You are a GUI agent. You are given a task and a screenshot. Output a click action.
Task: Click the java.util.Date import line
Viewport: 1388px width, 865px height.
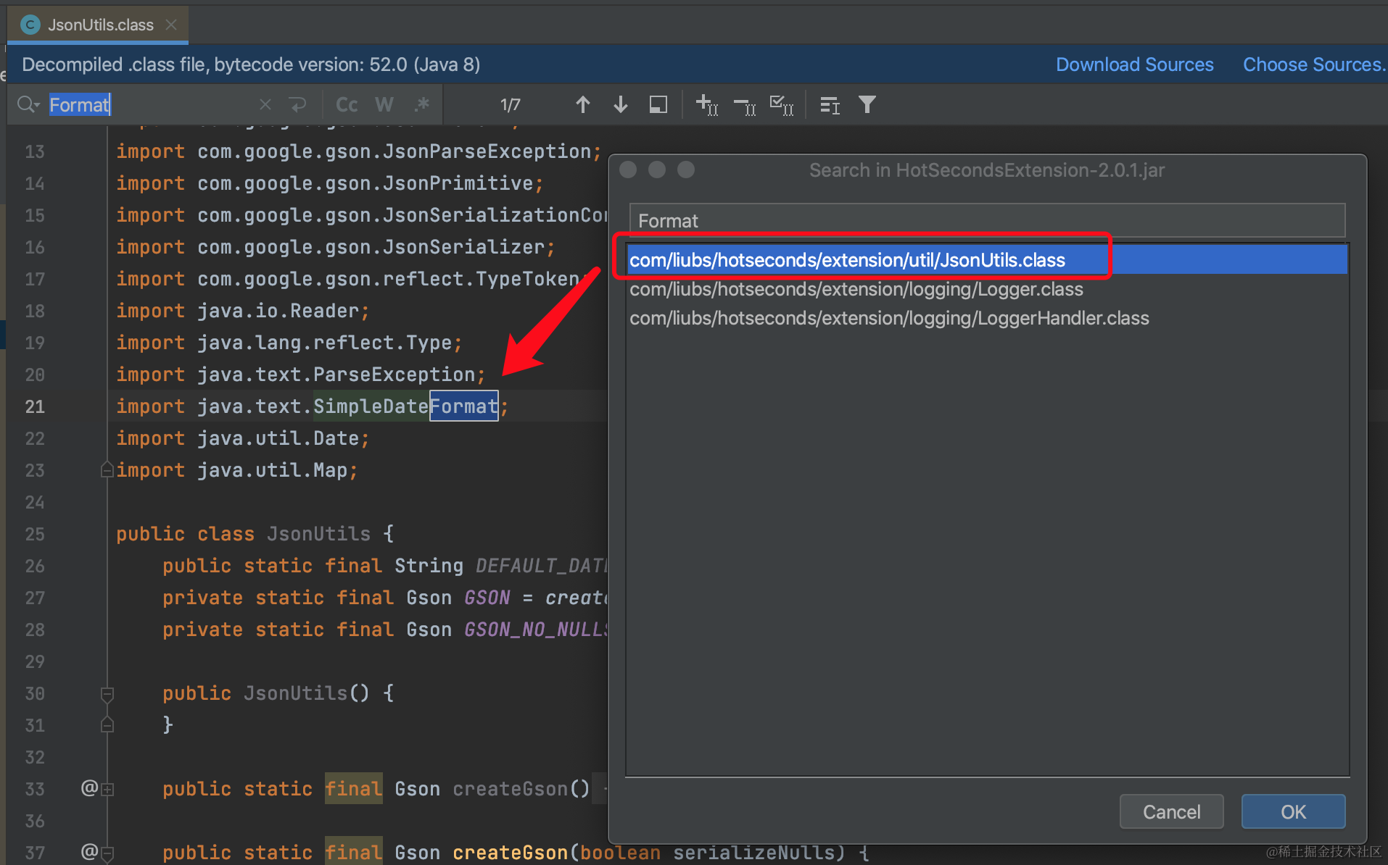pos(243,438)
